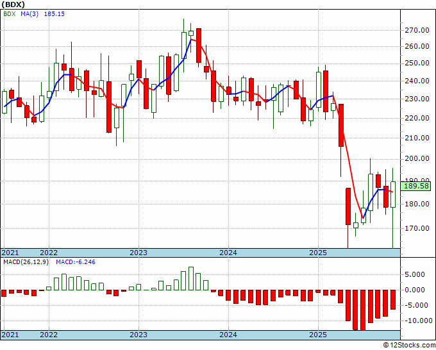This screenshot has width=436, height=350.
Task: Click the 270.00 price axis label
Action: (417, 30)
